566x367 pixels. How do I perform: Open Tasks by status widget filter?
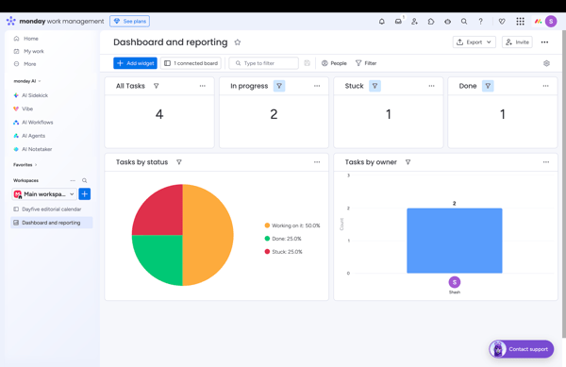pos(178,162)
